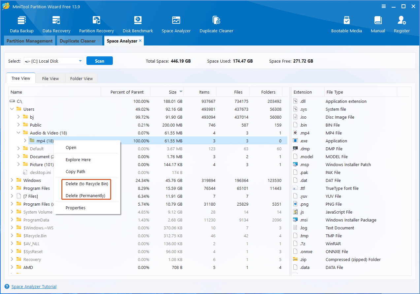
Task: Expand the Windows folder
Action: pyautogui.click(x=12, y=180)
